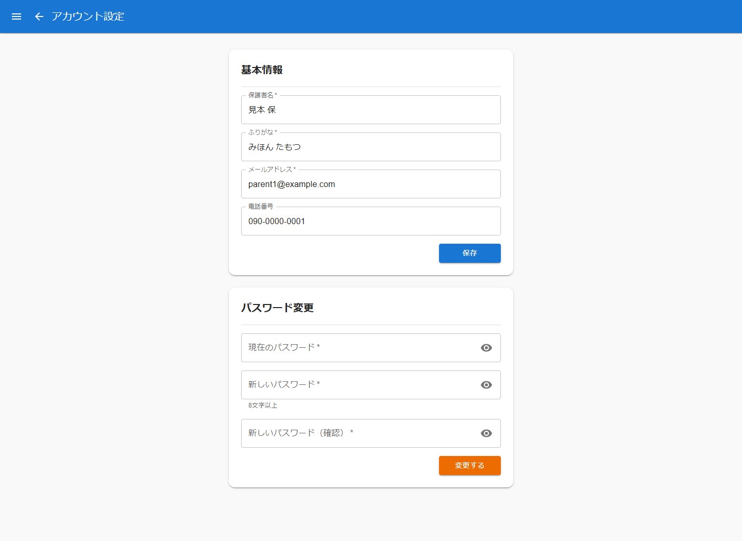
Task: Toggle visibility of 新しいパスワード(確認) field
Action: 486,433
